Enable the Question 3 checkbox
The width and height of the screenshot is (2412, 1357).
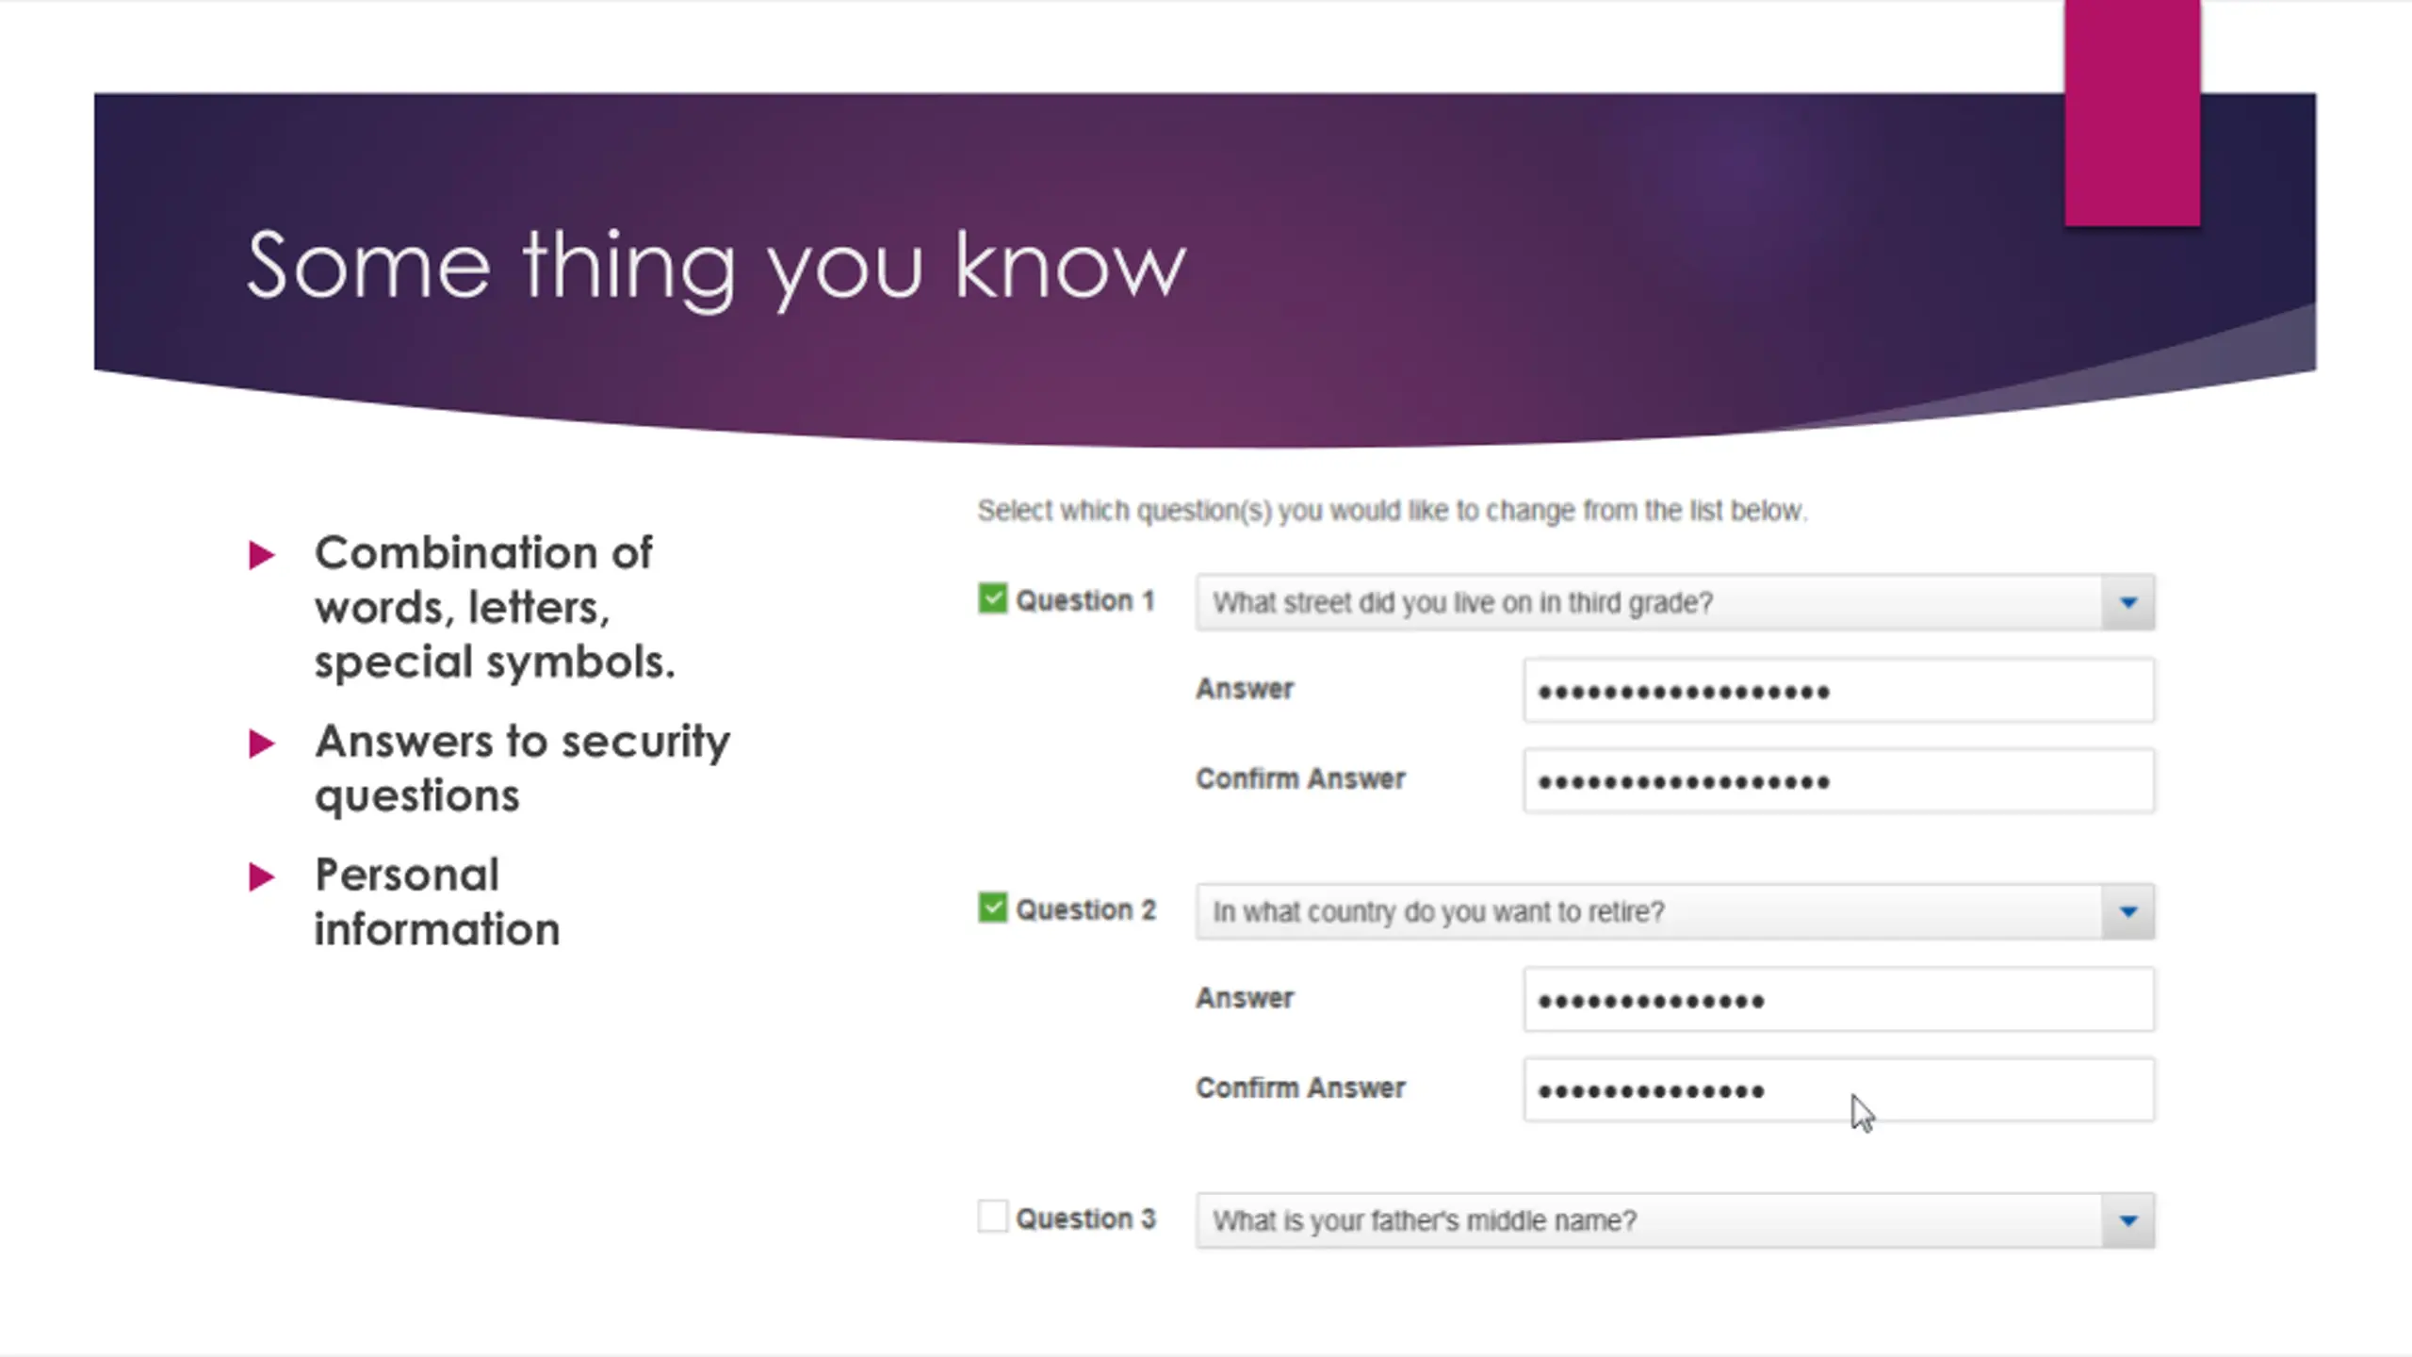coord(992,1217)
